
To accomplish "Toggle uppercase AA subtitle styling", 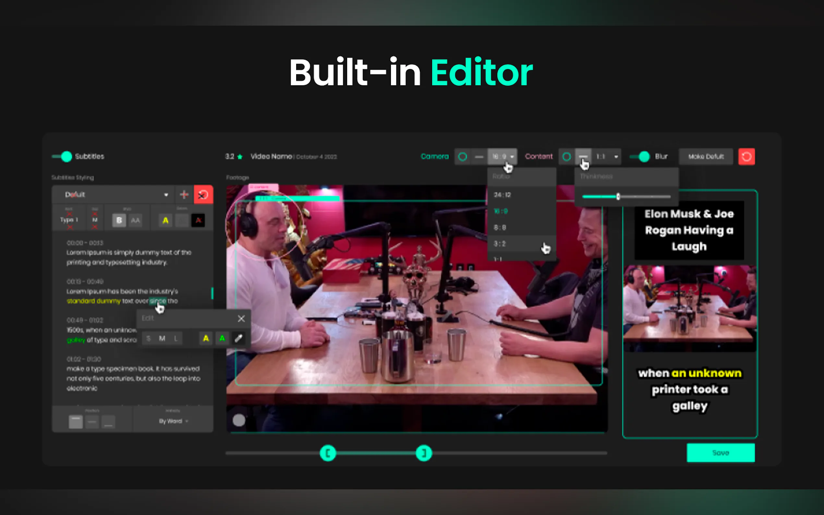I will point(135,221).
